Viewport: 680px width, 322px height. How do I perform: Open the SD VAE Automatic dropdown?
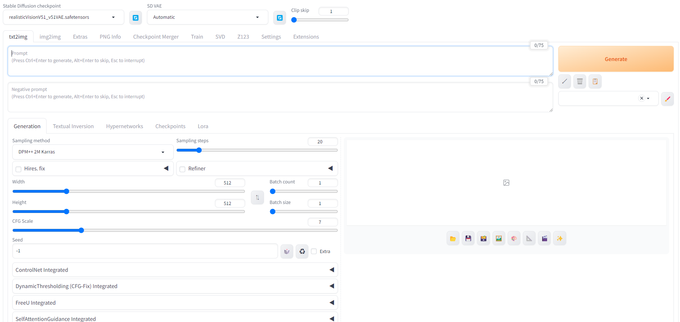click(207, 17)
